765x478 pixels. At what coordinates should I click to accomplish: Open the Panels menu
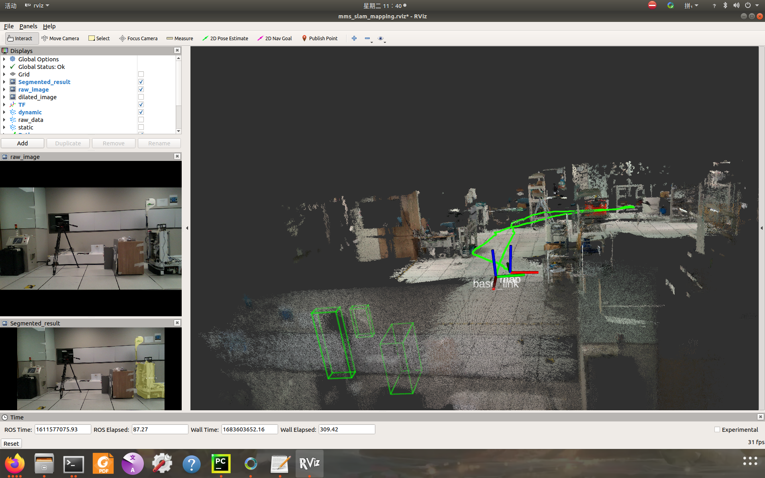point(28,26)
